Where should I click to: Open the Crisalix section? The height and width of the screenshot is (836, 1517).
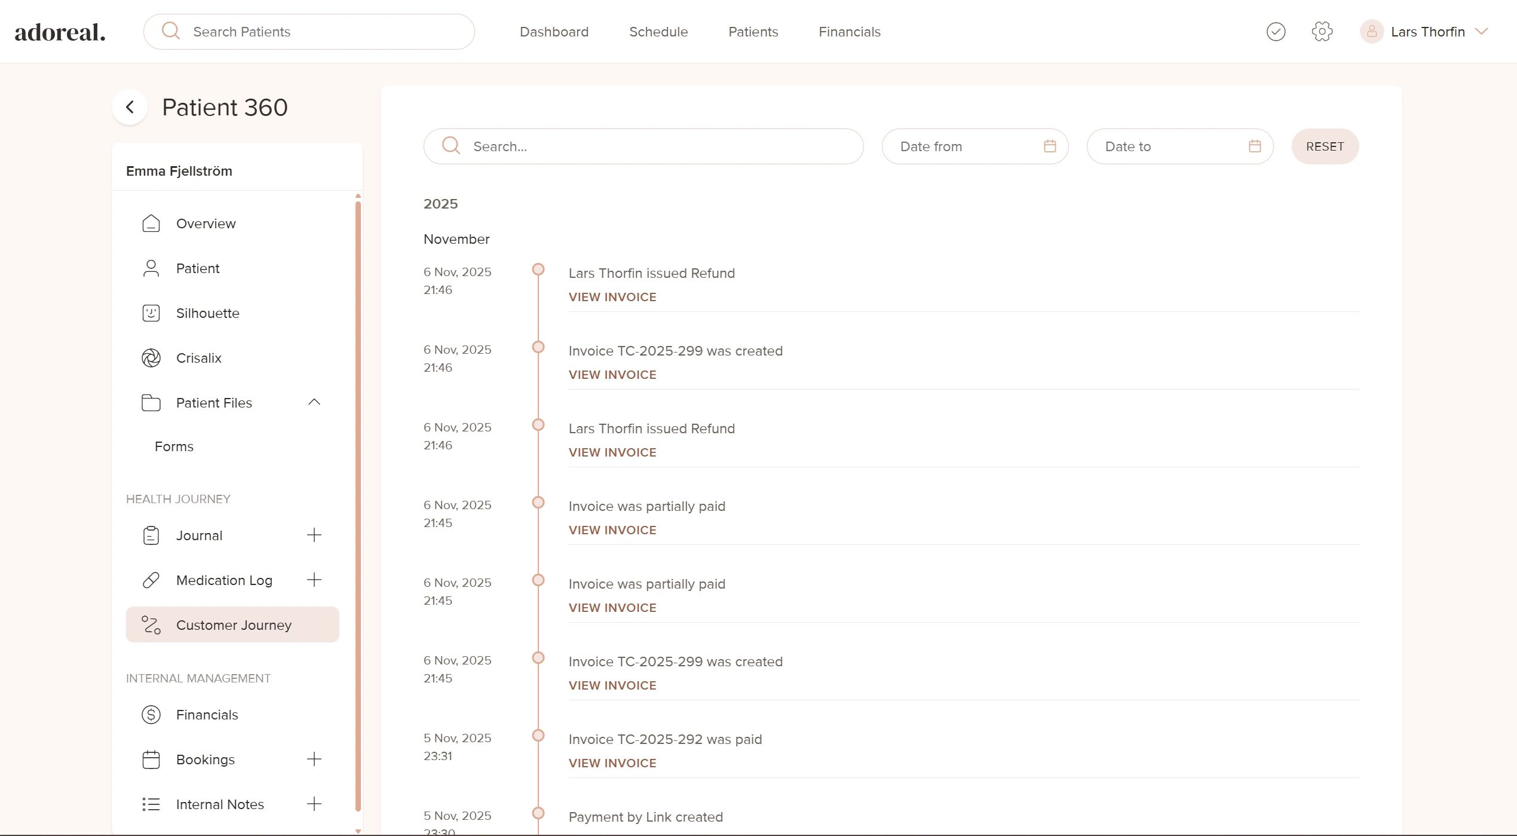[198, 358]
